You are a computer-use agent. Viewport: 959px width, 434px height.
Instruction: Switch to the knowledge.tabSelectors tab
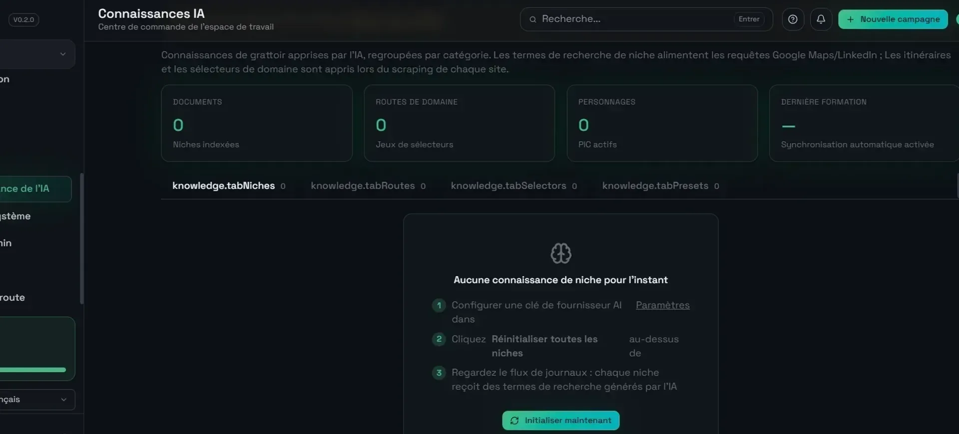(x=514, y=186)
